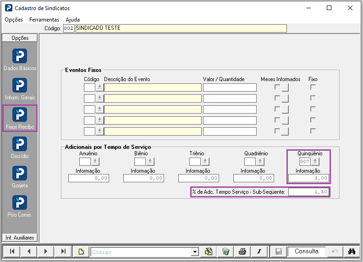363x262 pixels.
Task: Expand the Código dropdown in bottom toolbar
Action: click(195, 252)
